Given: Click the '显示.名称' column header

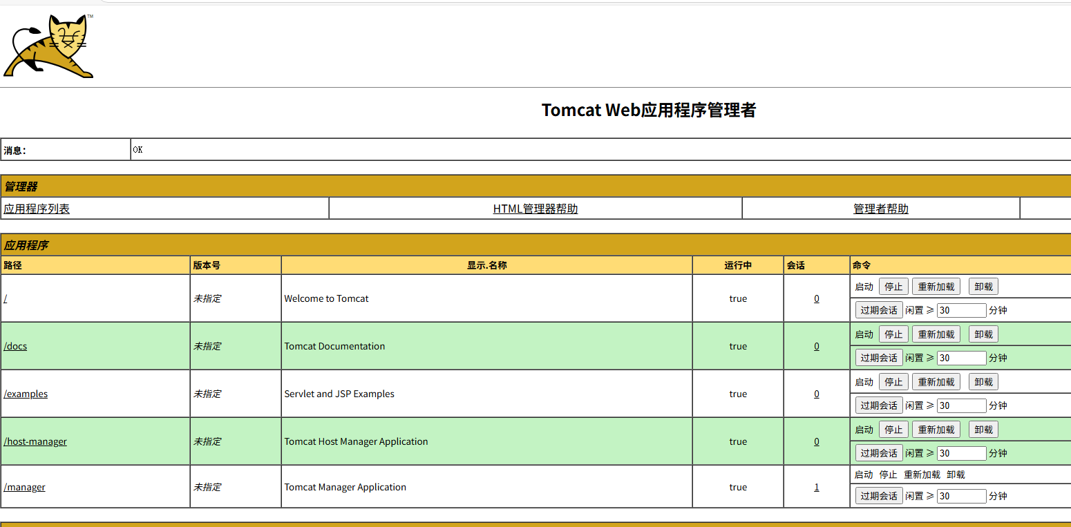Looking at the screenshot, I should click(487, 265).
